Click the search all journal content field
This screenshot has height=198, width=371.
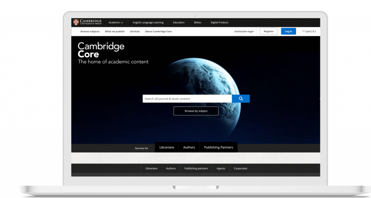[187, 99]
